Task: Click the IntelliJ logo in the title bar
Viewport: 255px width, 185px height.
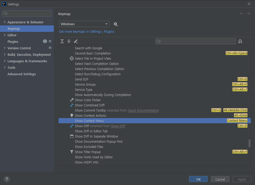Action: 4,4
